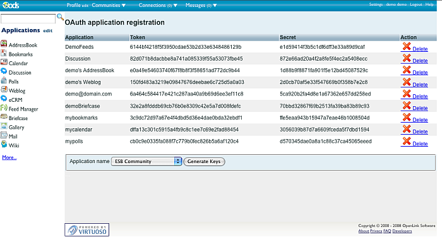Expand the Connections menu
Viewport: 442px width, 244px height.
tap(158, 5)
